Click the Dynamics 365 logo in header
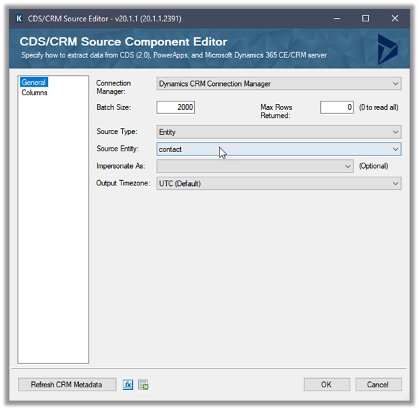This screenshot has width=419, height=410. pyautogui.click(x=387, y=49)
